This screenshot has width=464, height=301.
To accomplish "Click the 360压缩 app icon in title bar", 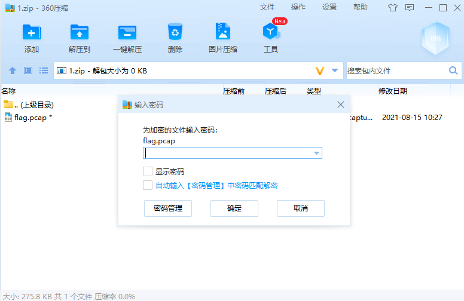I will point(10,8).
